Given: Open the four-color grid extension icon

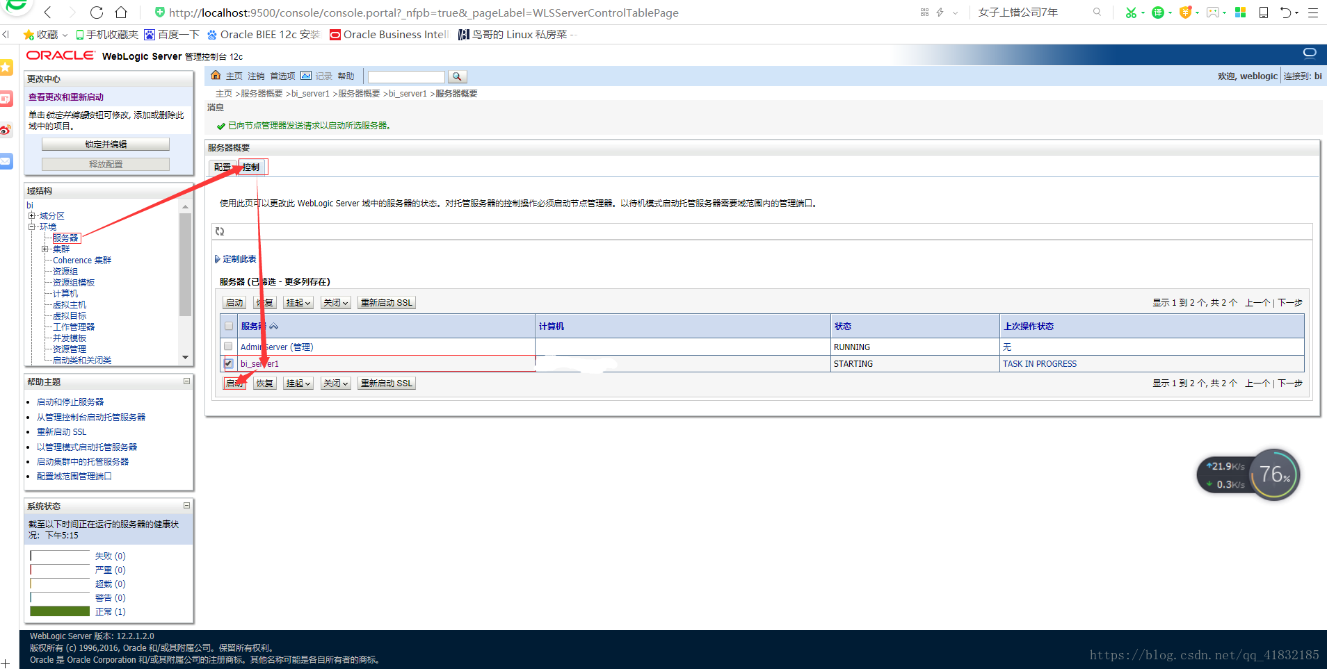Looking at the screenshot, I should click(1240, 13).
